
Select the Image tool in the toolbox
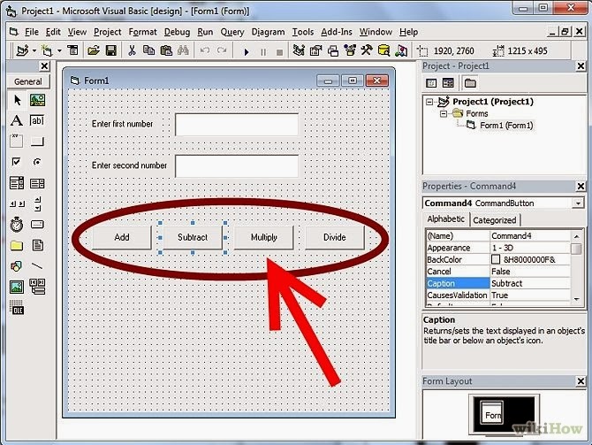tap(17, 287)
